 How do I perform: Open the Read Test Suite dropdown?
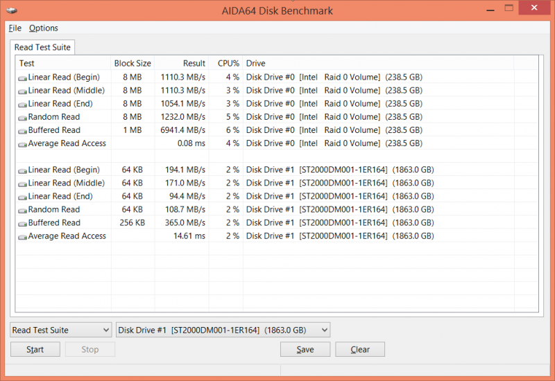(60, 330)
